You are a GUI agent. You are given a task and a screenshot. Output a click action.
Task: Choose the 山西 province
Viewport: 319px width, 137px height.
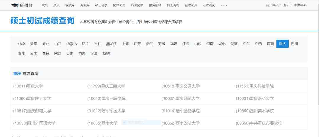58,44
